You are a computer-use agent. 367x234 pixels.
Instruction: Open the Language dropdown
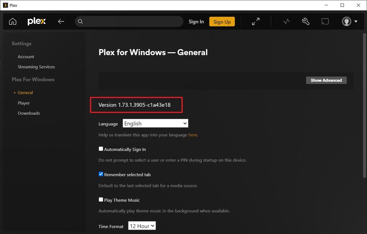click(155, 123)
